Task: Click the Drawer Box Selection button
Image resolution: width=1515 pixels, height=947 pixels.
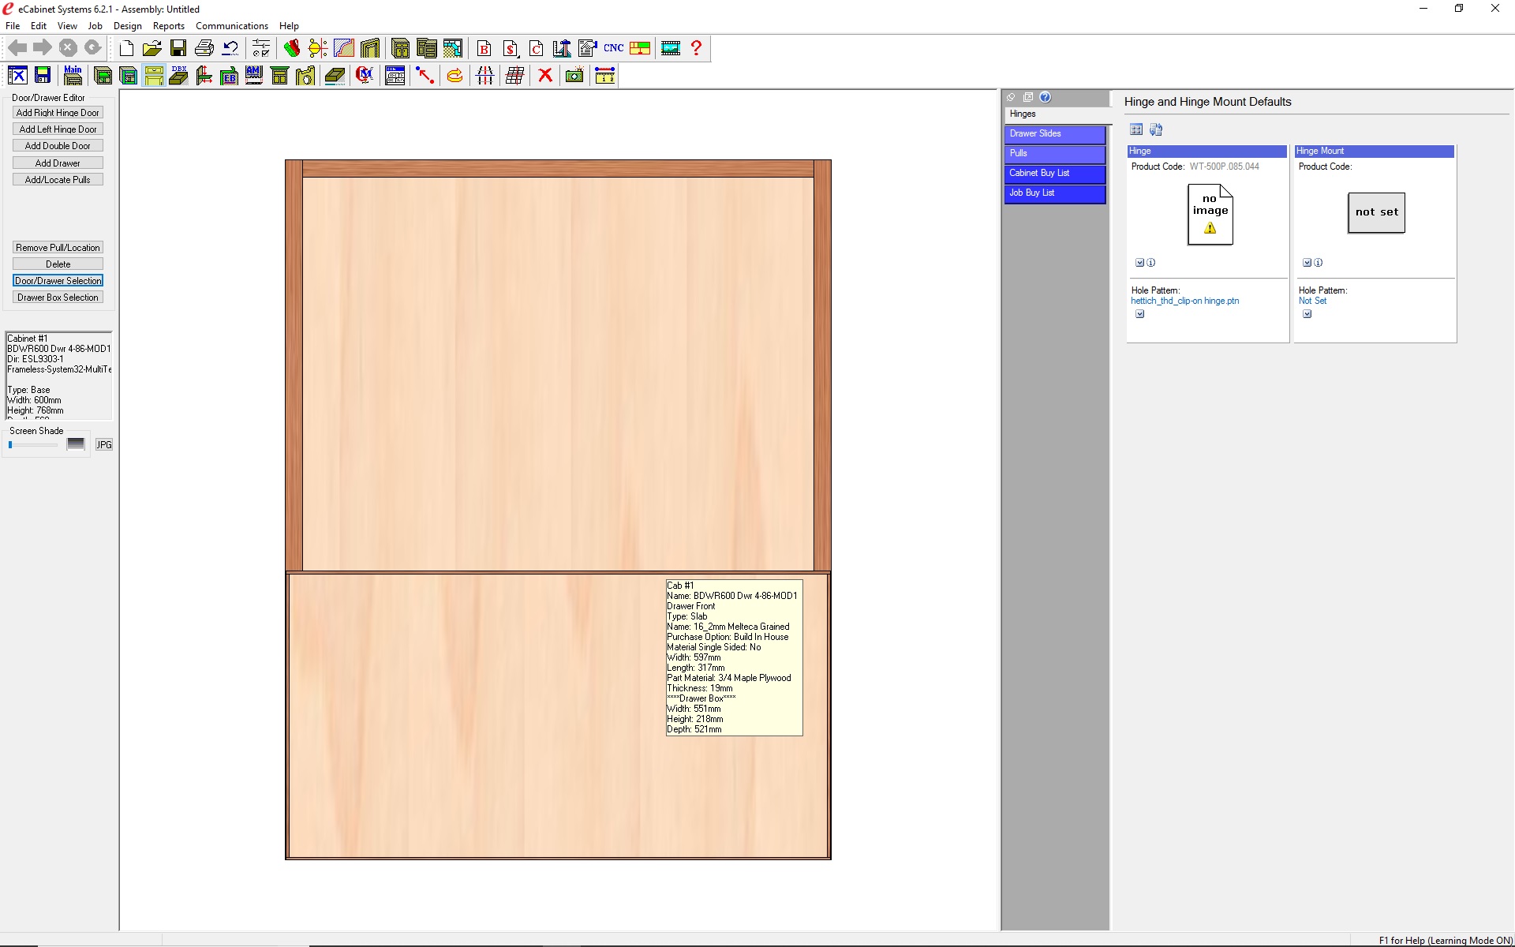Action: pos(58,298)
